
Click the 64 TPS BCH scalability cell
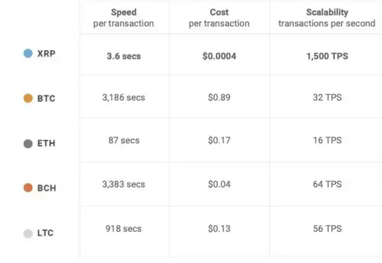(x=327, y=184)
